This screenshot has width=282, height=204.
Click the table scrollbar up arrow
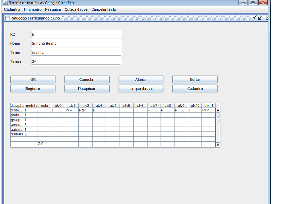click(x=218, y=110)
